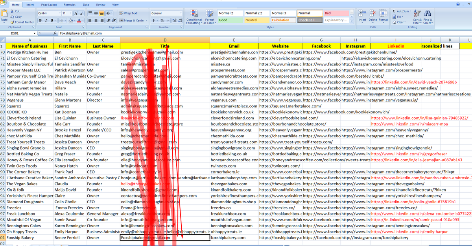The width and height of the screenshot is (472, 246).
Task: Apply the Good cell style
Action: coord(230,20)
